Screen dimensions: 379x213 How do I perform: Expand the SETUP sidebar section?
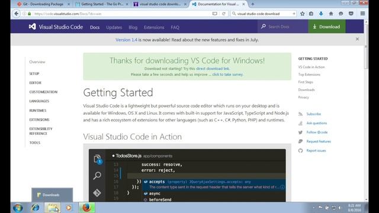coord(34,73)
